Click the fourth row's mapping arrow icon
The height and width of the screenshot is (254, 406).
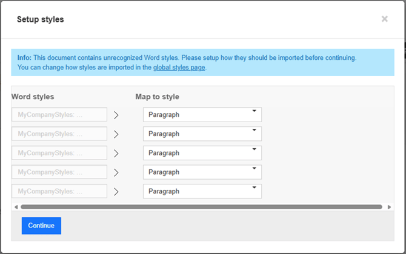tap(116, 172)
